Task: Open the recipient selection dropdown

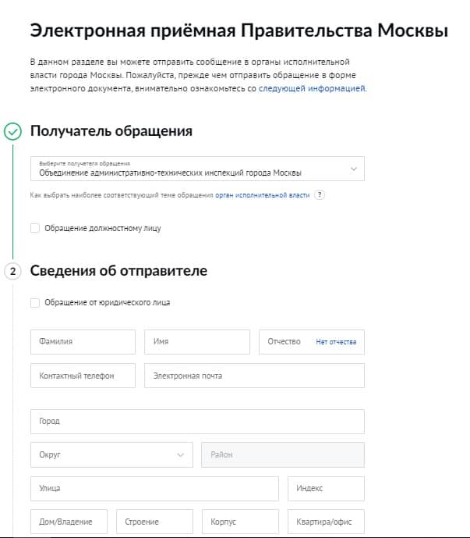Action: tap(197, 169)
